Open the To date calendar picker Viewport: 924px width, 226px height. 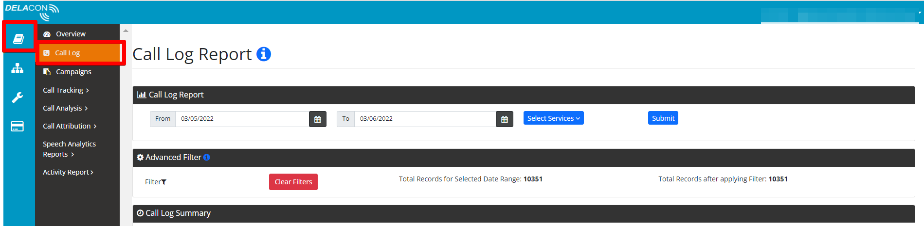coord(505,119)
